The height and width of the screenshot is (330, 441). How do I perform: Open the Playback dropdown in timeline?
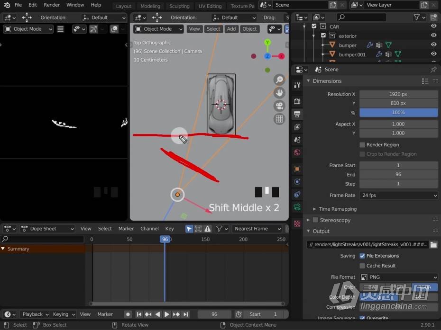coord(36,314)
